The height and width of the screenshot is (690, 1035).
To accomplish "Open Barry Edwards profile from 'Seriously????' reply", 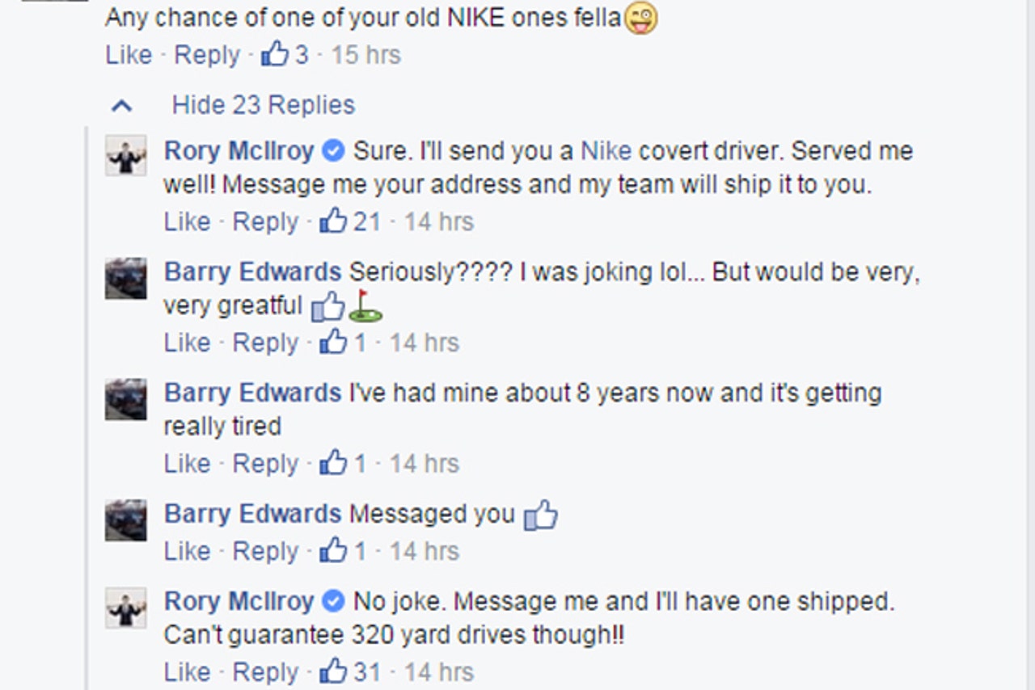I will pyautogui.click(x=252, y=271).
